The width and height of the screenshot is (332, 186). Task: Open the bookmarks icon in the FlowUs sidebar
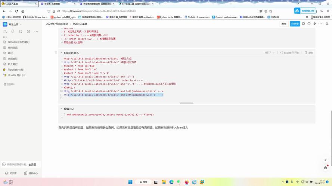(x=21, y=31)
